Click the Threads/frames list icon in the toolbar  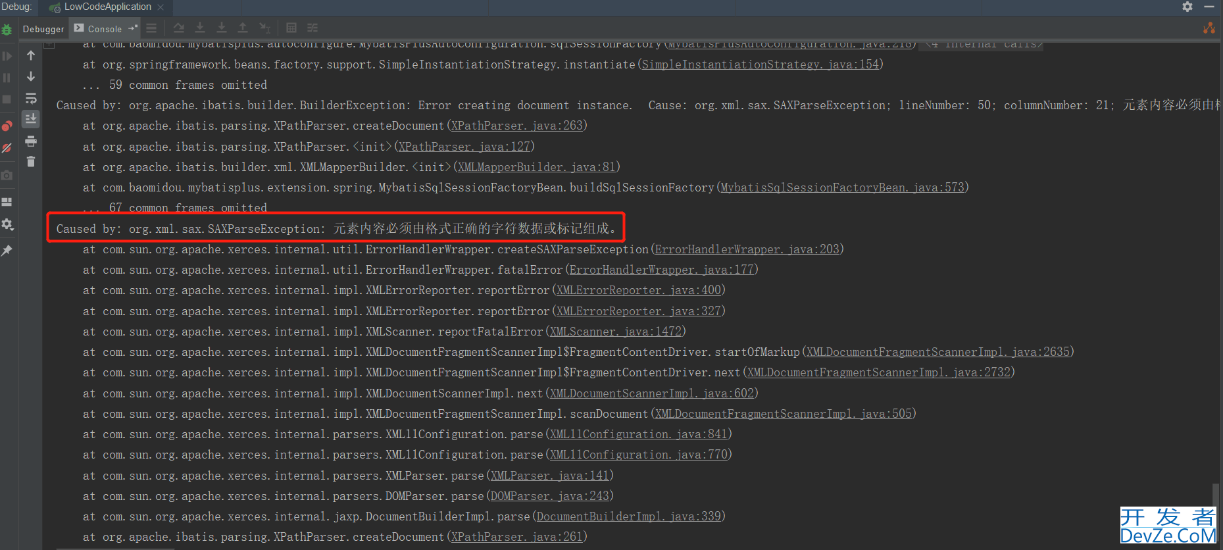(x=151, y=28)
